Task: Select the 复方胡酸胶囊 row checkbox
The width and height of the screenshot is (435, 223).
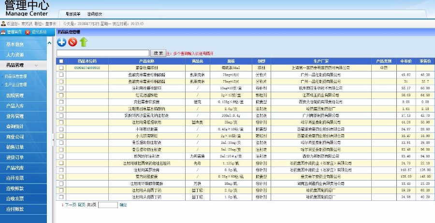Action: pyautogui.click(x=61, y=177)
